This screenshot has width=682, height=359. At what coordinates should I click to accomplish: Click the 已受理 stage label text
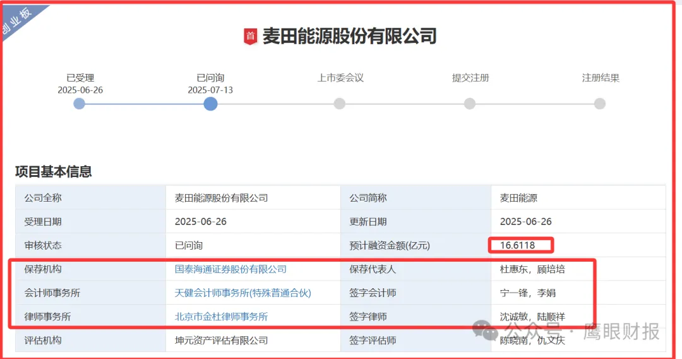(80, 78)
